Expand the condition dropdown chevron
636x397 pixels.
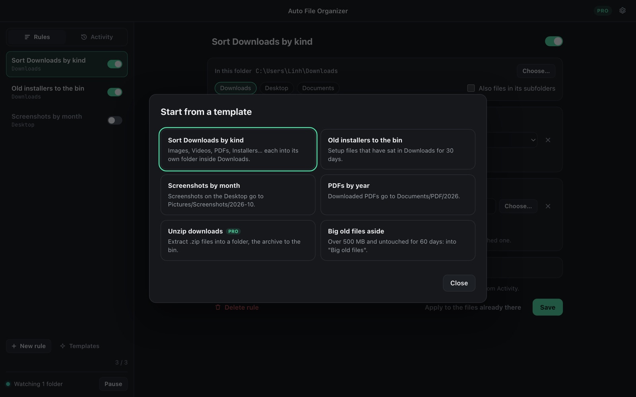(x=533, y=140)
